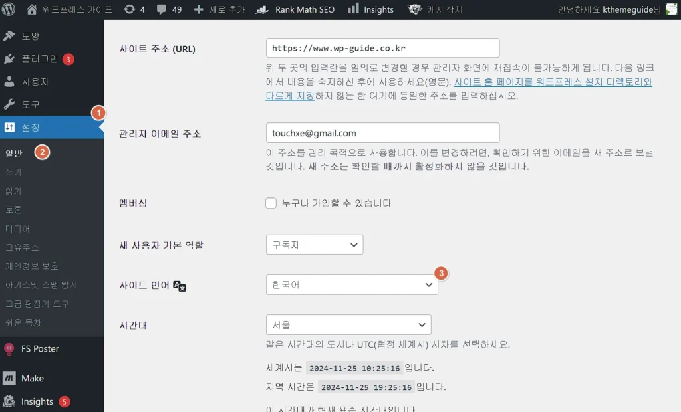Click the 도구 wrench icon

pyautogui.click(x=9, y=104)
